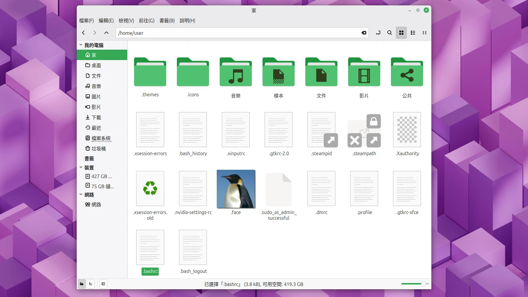This screenshot has width=528, height=297.
Task: Show tree view in sidebar button
Action: point(91,284)
